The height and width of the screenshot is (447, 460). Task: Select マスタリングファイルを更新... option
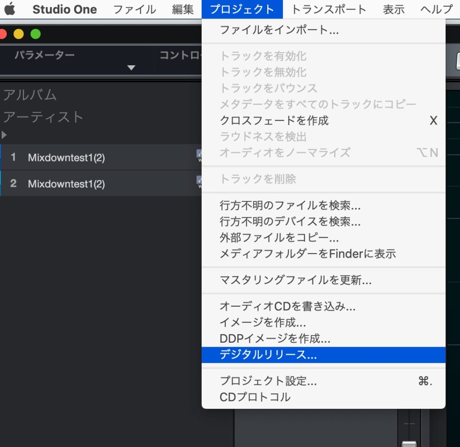(x=296, y=281)
